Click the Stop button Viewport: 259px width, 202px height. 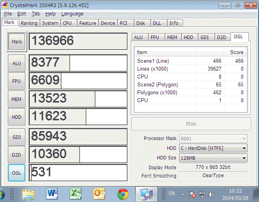pos(191,123)
